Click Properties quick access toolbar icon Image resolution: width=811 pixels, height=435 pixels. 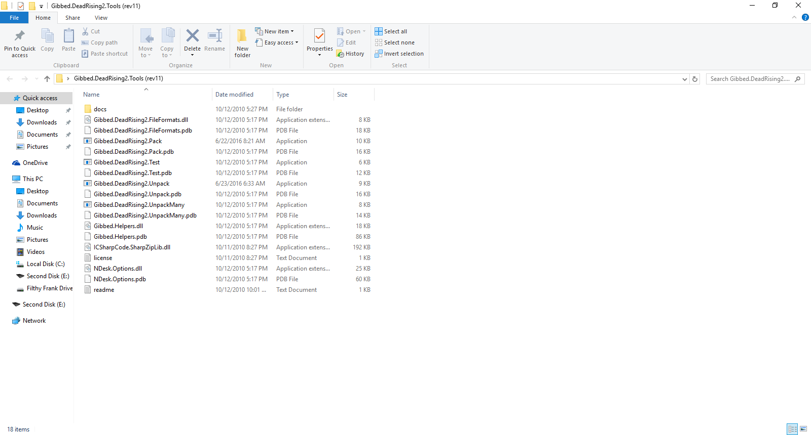pos(21,6)
